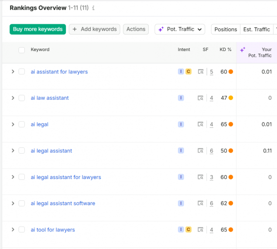Click the info icon beside Rankings Overview
Image resolution: width=277 pixels, height=249 pixels.
93,8
